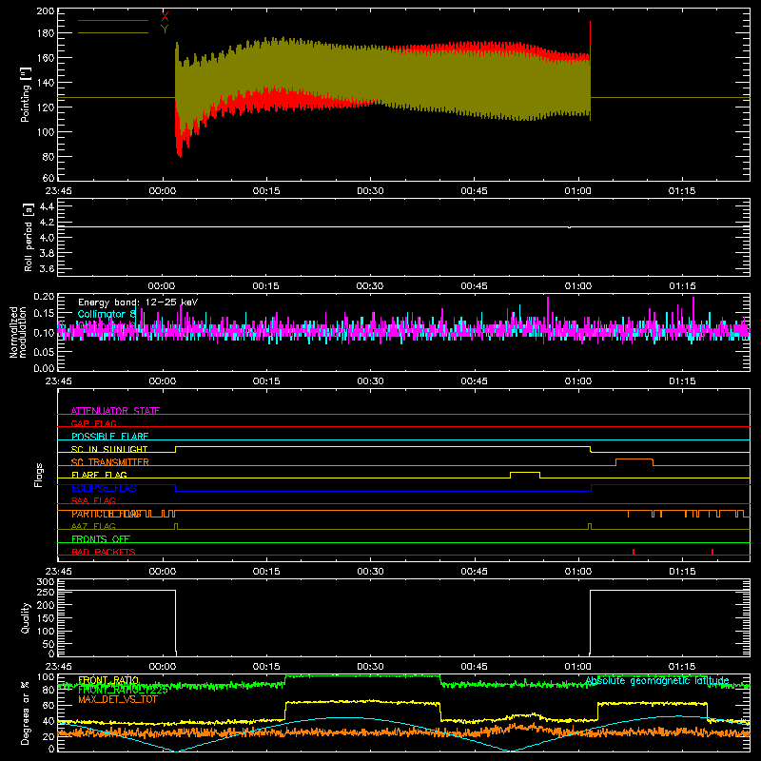Select the ECLIPSE_FLAG label

coord(104,488)
